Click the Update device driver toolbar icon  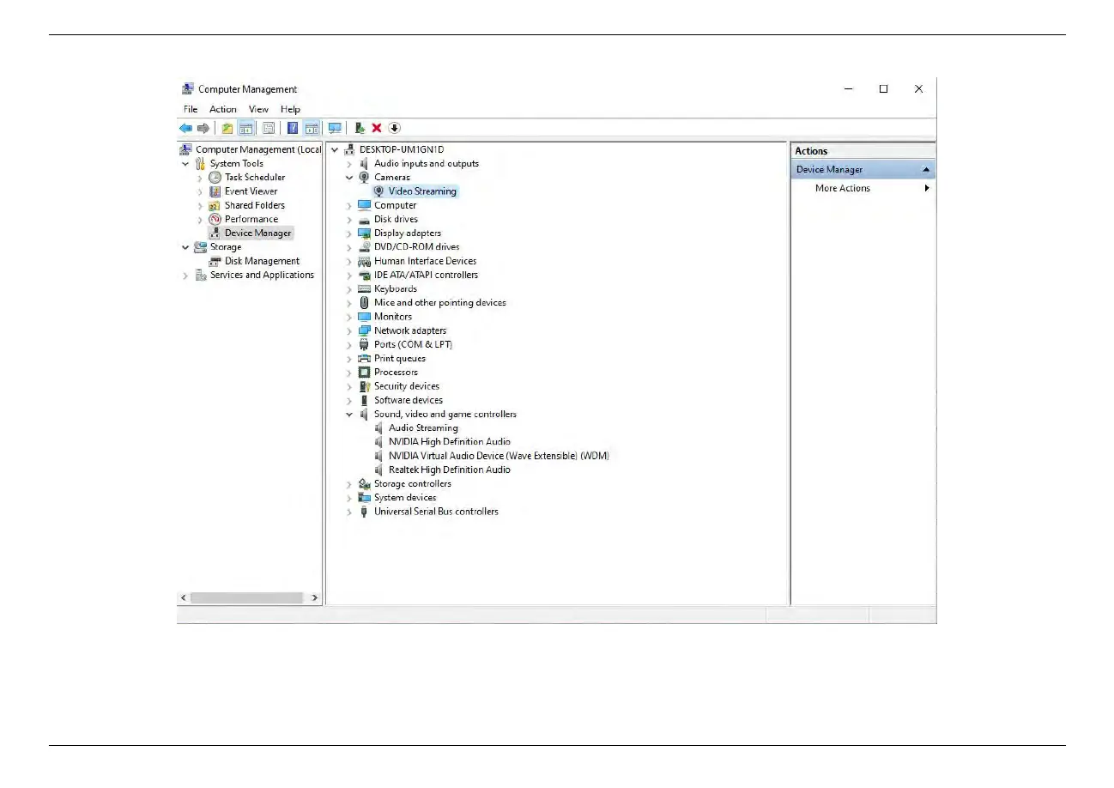click(360, 128)
